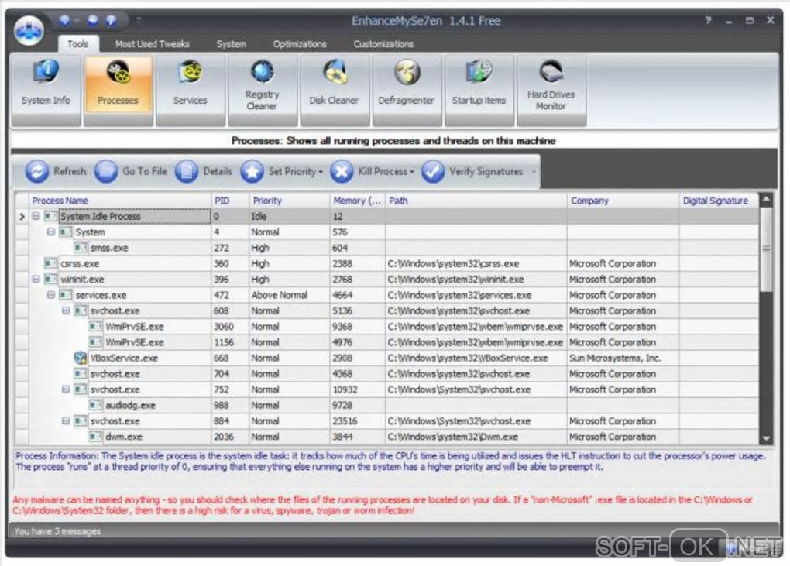Click the scroll up arrow of process list

[766, 200]
